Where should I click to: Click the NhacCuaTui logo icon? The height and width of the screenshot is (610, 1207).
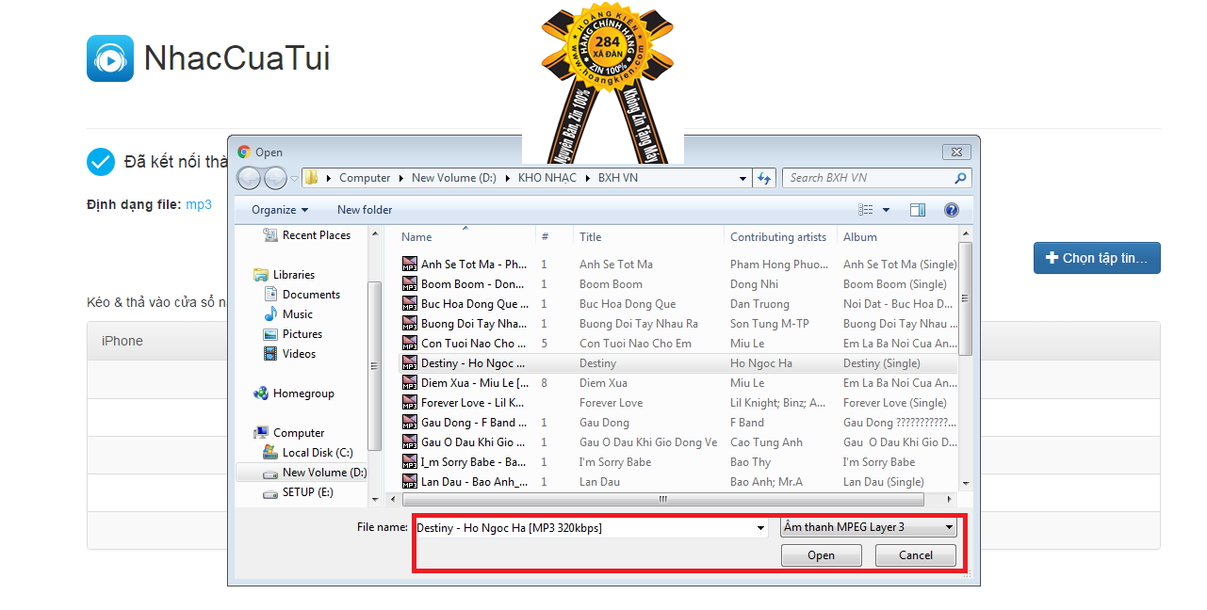pyautogui.click(x=110, y=58)
